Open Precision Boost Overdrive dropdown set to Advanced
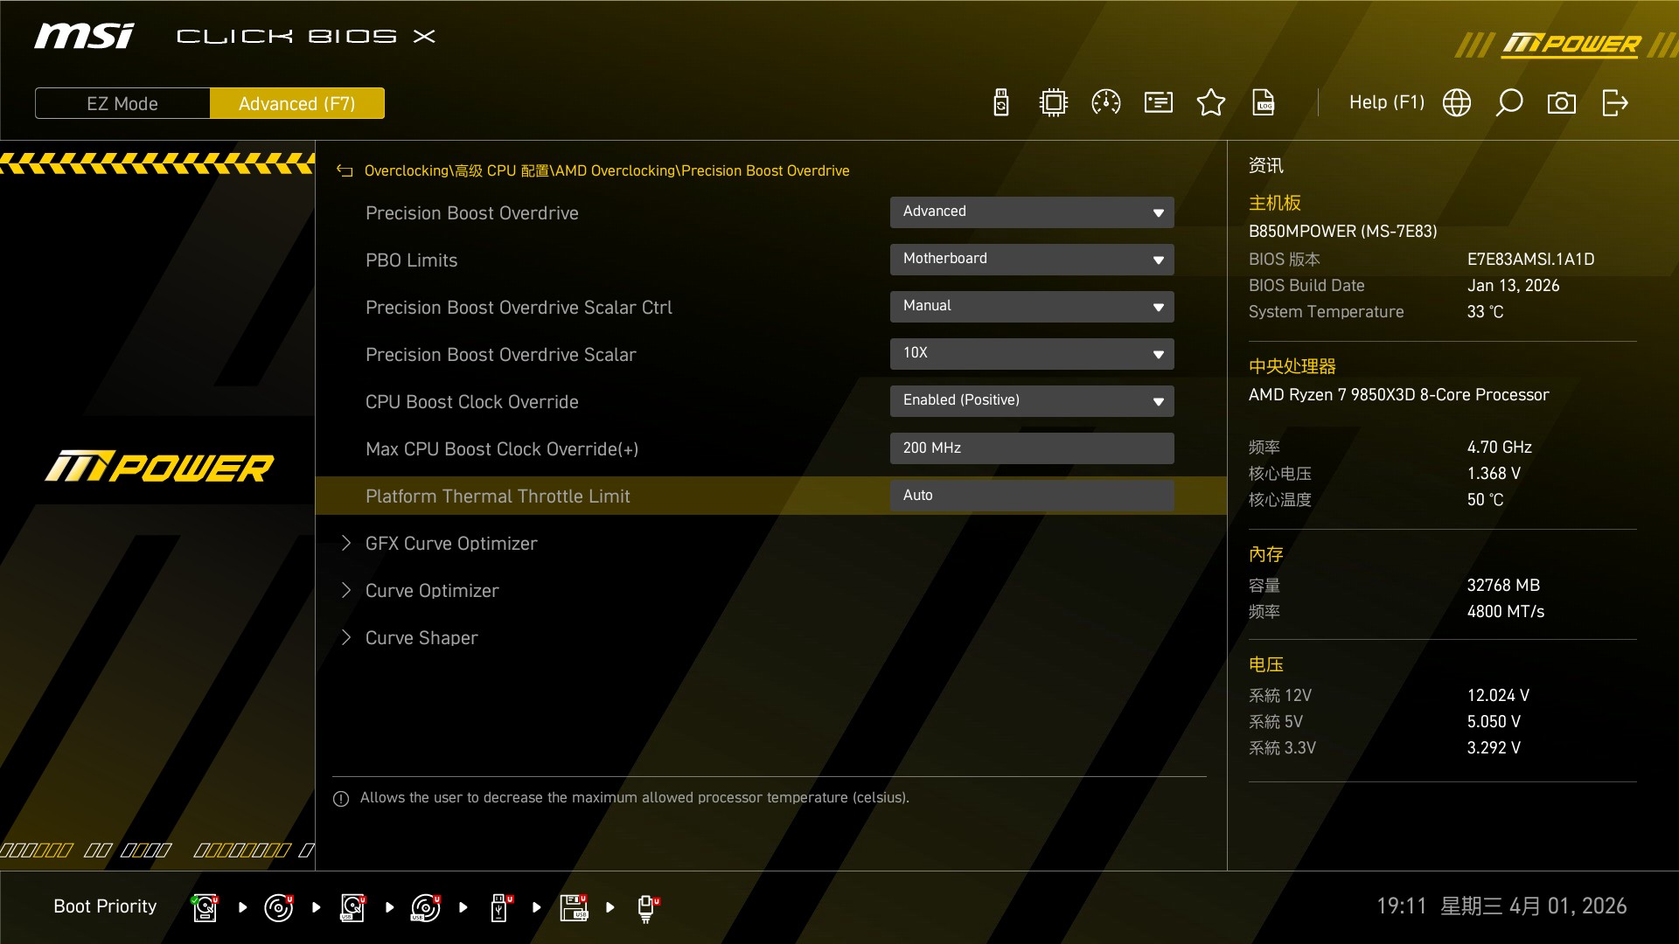The width and height of the screenshot is (1679, 944). click(x=1032, y=212)
